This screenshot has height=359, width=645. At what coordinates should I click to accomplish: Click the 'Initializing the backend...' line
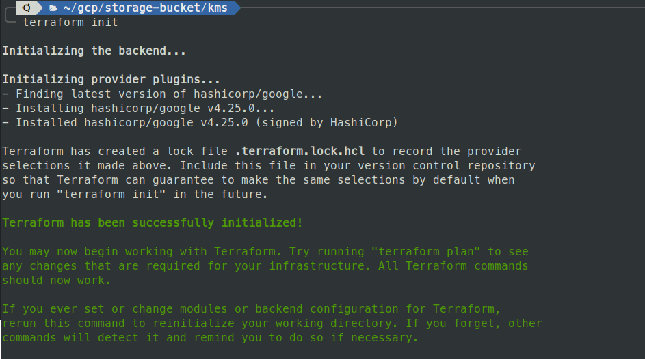94,51
